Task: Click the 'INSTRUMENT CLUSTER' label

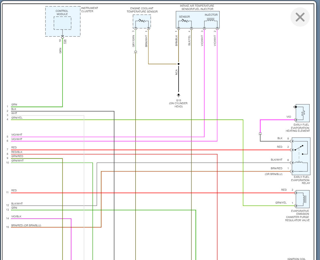Action: click(x=89, y=10)
